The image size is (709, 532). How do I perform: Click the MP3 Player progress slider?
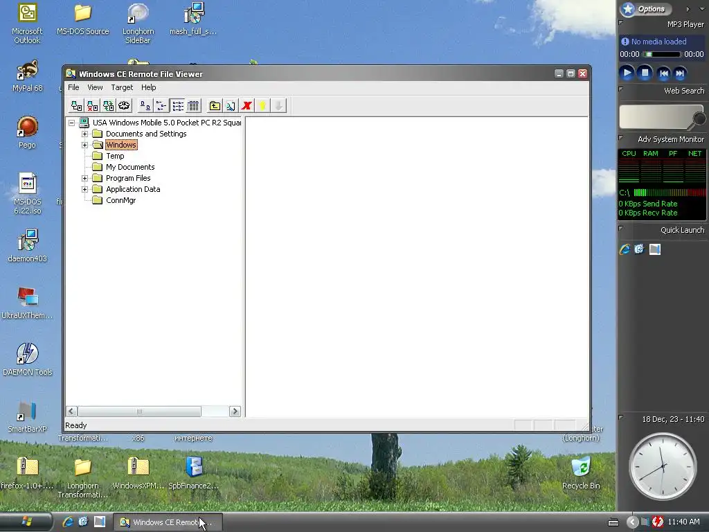click(663, 54)
